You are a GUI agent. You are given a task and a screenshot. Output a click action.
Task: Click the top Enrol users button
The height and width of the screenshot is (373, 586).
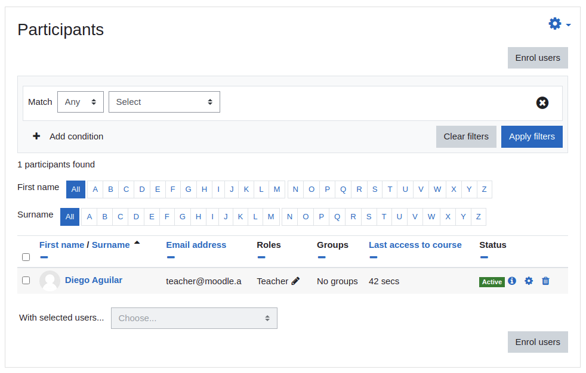point(538,58)
